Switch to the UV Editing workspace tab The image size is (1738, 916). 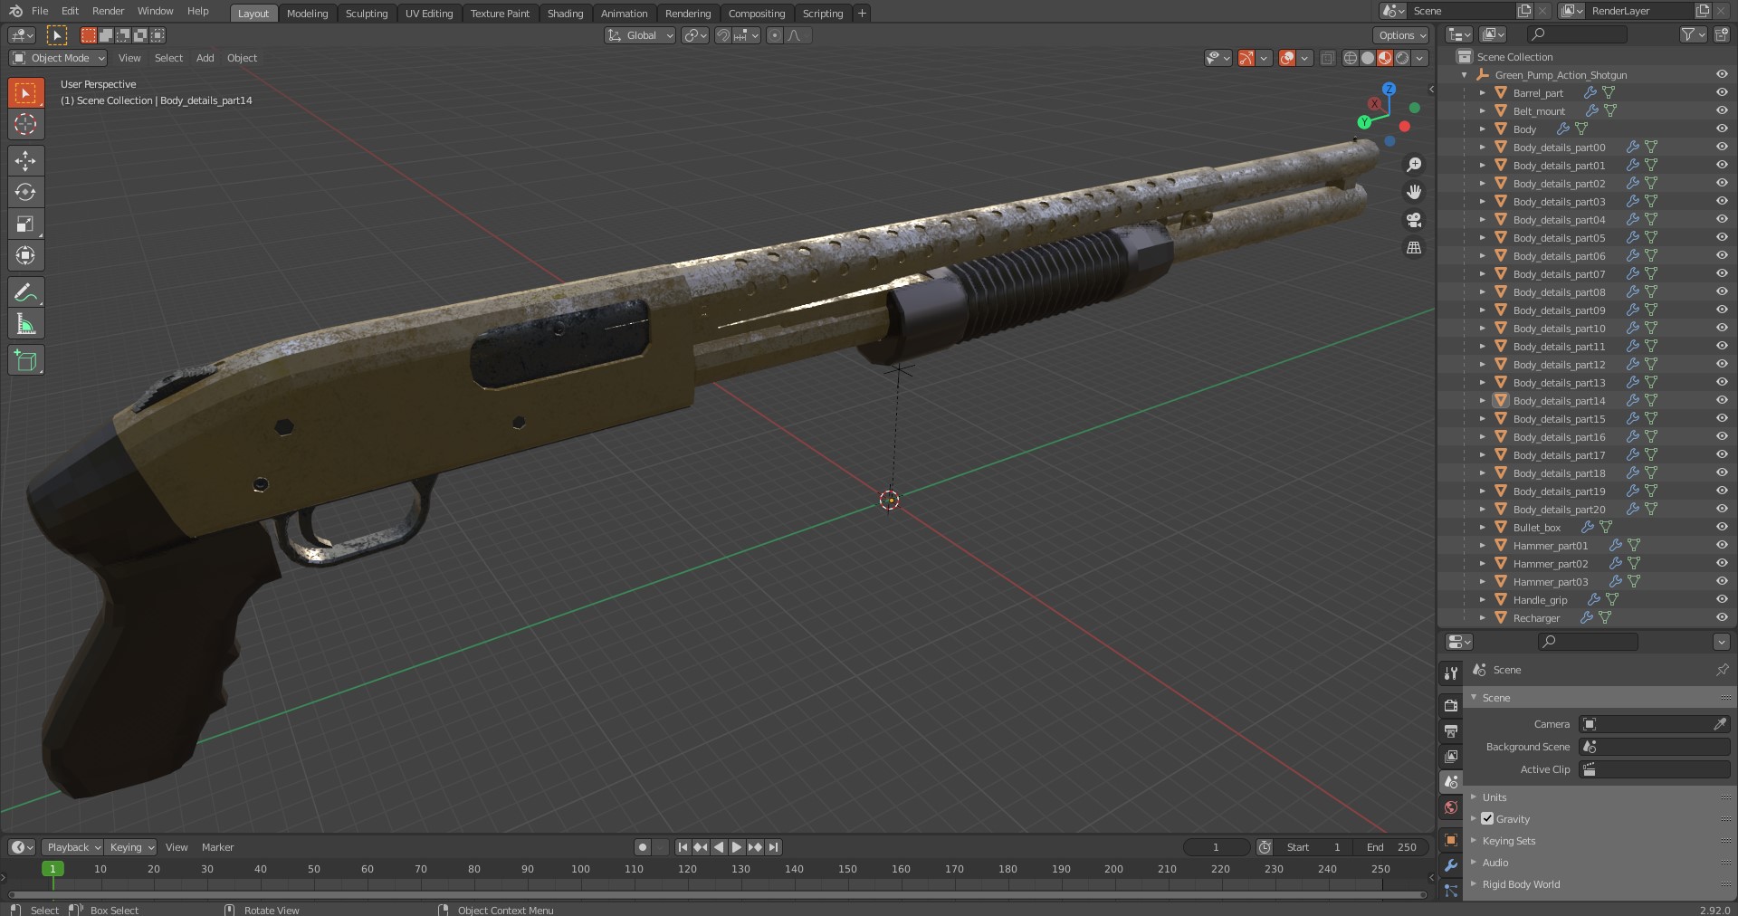(428, 14)
